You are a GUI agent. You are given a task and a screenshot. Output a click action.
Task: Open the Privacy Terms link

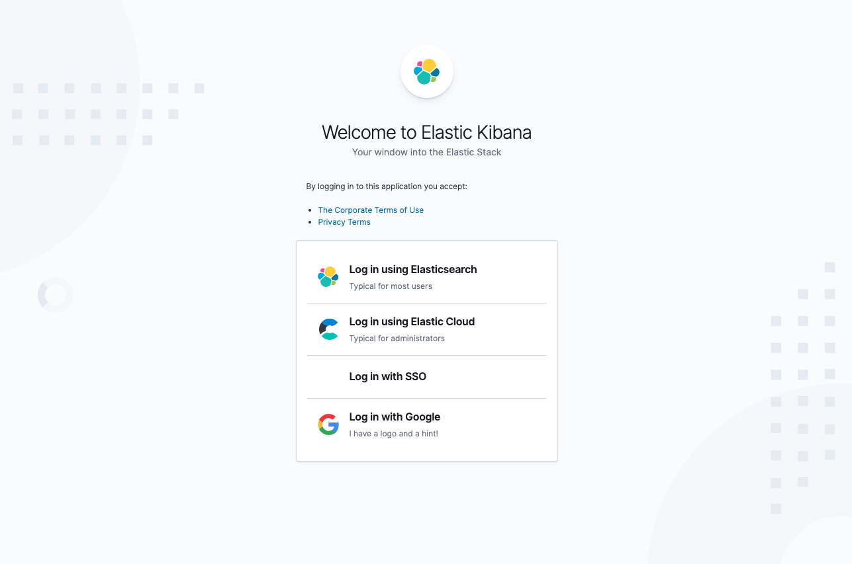point(344,222)
